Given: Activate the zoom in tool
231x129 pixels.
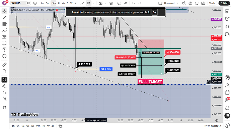Looking at the screenshot, I should click(x=4, y=71).
